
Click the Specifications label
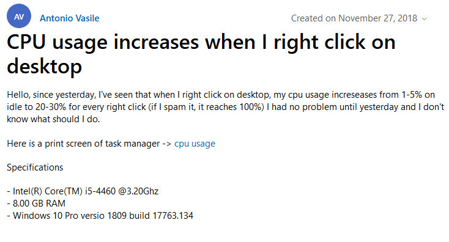[x=35, y=167]
